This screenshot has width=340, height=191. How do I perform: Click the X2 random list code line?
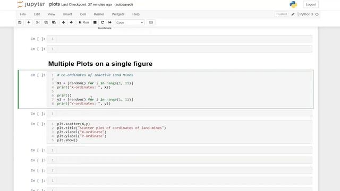[x=95, y=83]
